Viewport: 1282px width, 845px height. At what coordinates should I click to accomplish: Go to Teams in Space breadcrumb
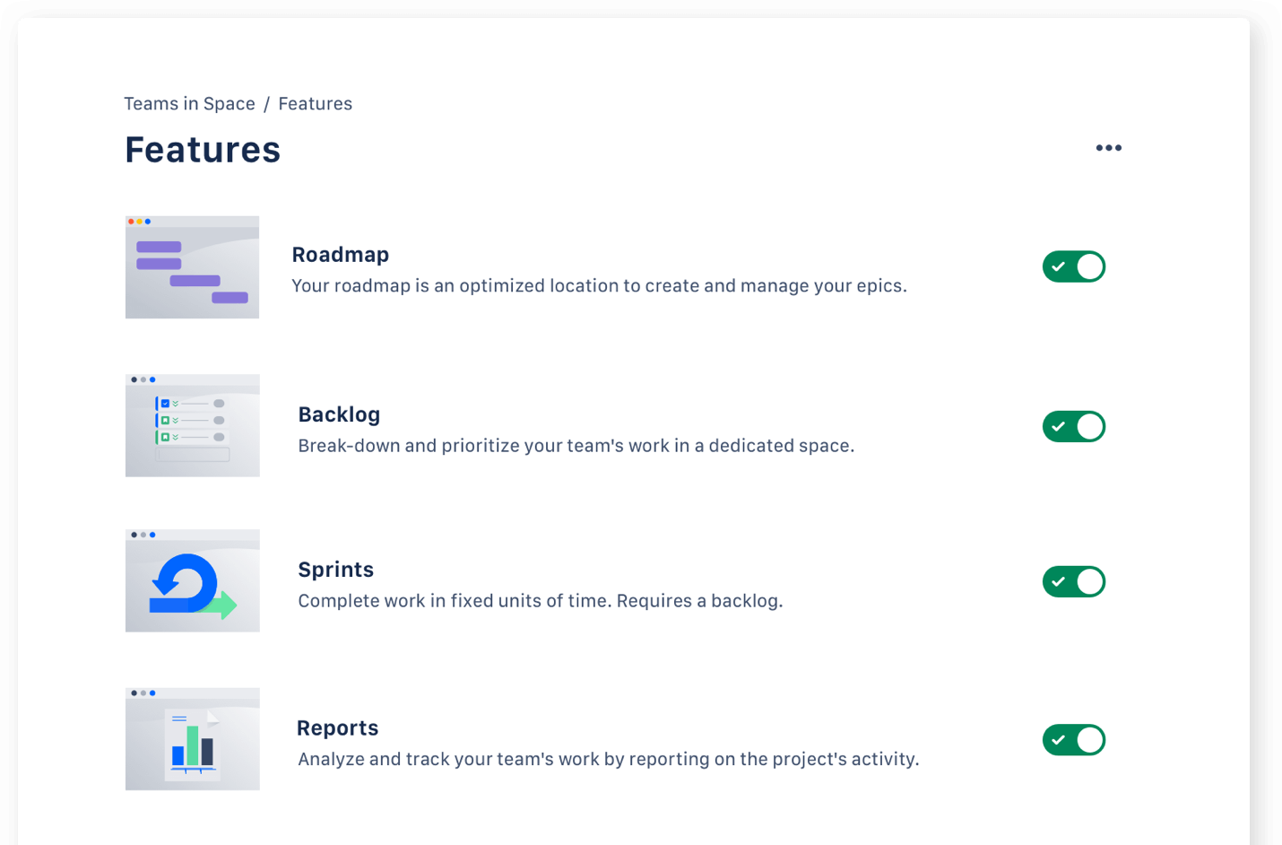(189, 104)
